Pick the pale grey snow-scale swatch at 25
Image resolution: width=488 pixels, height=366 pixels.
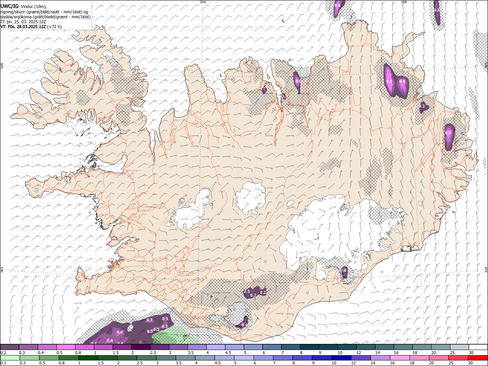[459, 347]
